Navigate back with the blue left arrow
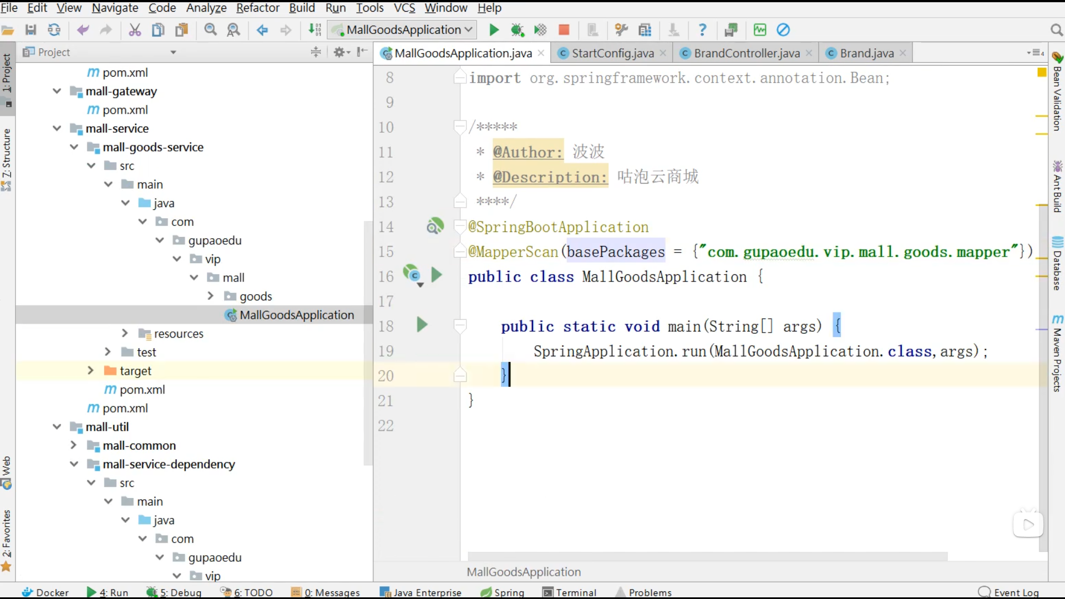Viewport: 1065px width, 599px height. (x=262, y=30)
